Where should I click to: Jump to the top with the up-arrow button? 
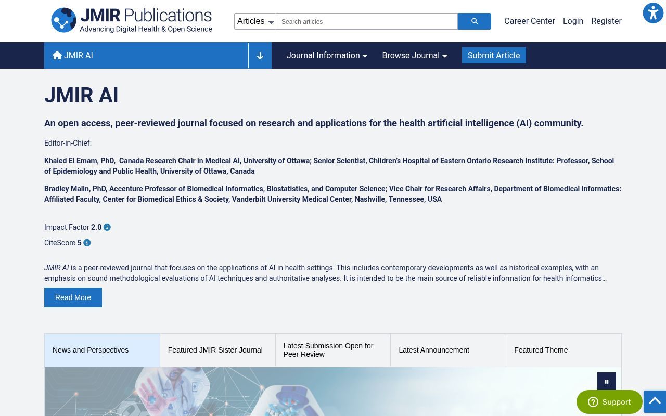pos(655,401)
